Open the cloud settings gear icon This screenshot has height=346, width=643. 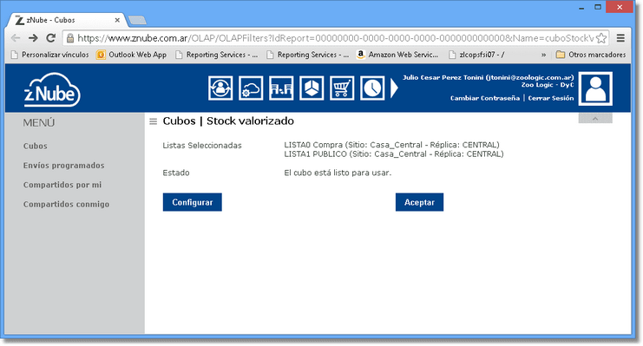click(251, 88)
